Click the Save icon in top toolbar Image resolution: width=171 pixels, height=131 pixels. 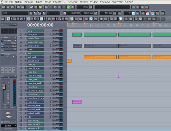(12, 7)
